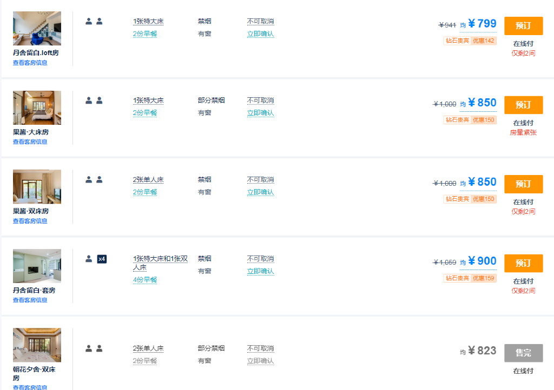Reserve the ¥900 套房 with 预订
This screenshot has width=554, height=390.
[x=523, y=263]
